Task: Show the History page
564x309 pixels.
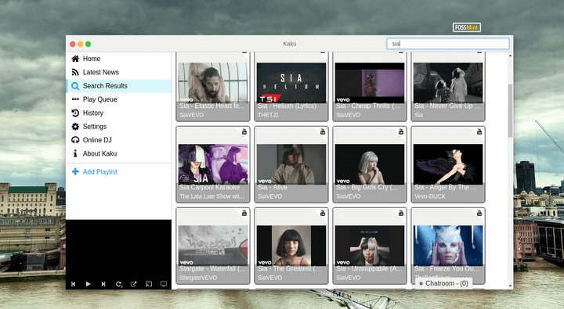Action: coord(119,113)
